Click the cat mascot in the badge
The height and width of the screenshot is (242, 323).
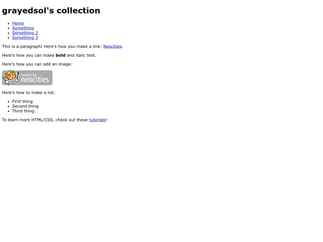pos(11,78)
